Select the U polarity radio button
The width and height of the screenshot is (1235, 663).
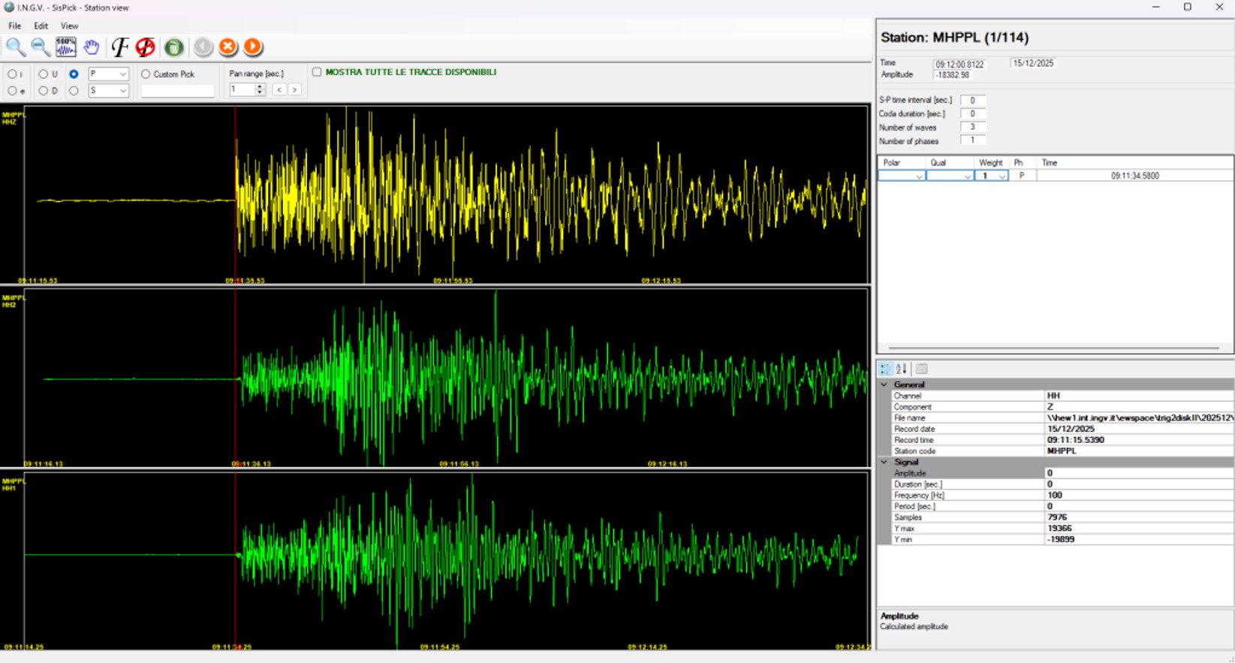click(43, 74)
